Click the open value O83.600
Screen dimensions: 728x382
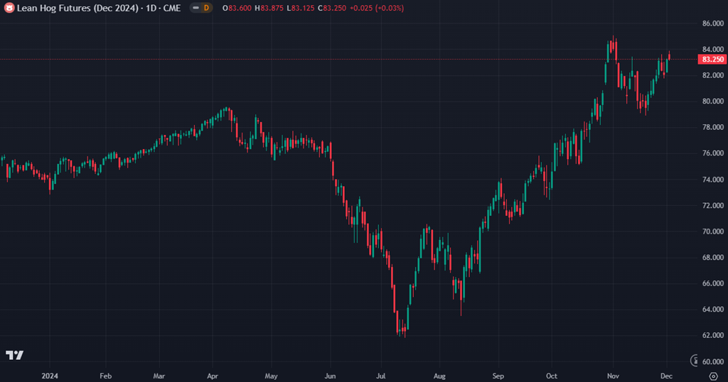pos(237,8)
